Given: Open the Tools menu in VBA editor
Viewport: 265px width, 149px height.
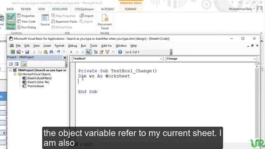Looking at the screenshot, I should coord(94,46).
